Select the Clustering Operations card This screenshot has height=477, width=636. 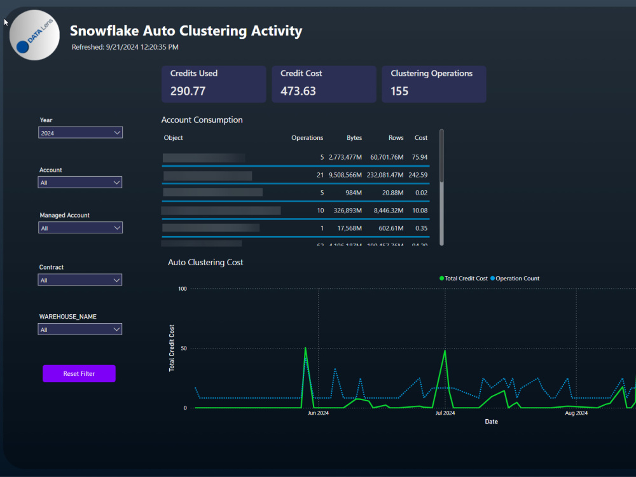point(434,84)
